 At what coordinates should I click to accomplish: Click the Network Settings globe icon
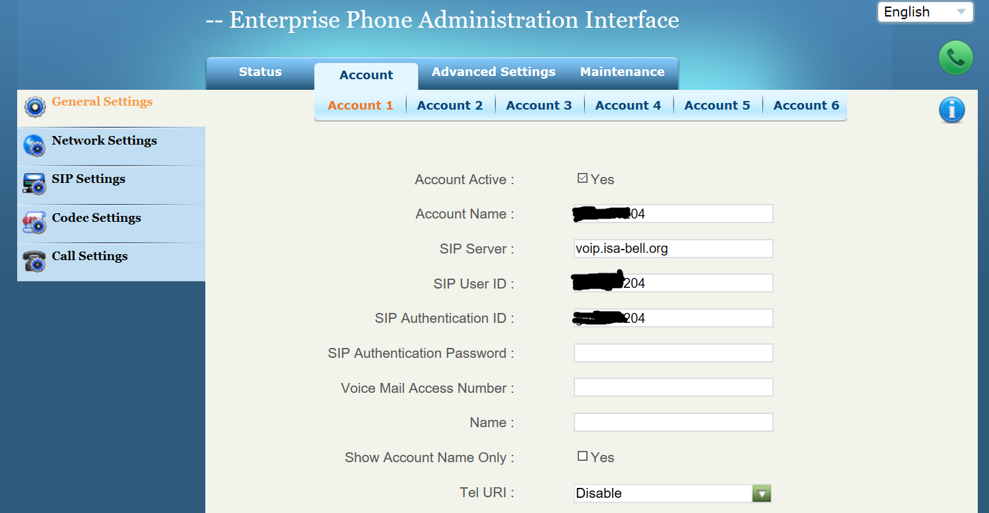pos(34,145)
